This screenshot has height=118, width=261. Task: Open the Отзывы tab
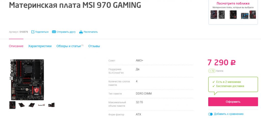click(94, 46)
